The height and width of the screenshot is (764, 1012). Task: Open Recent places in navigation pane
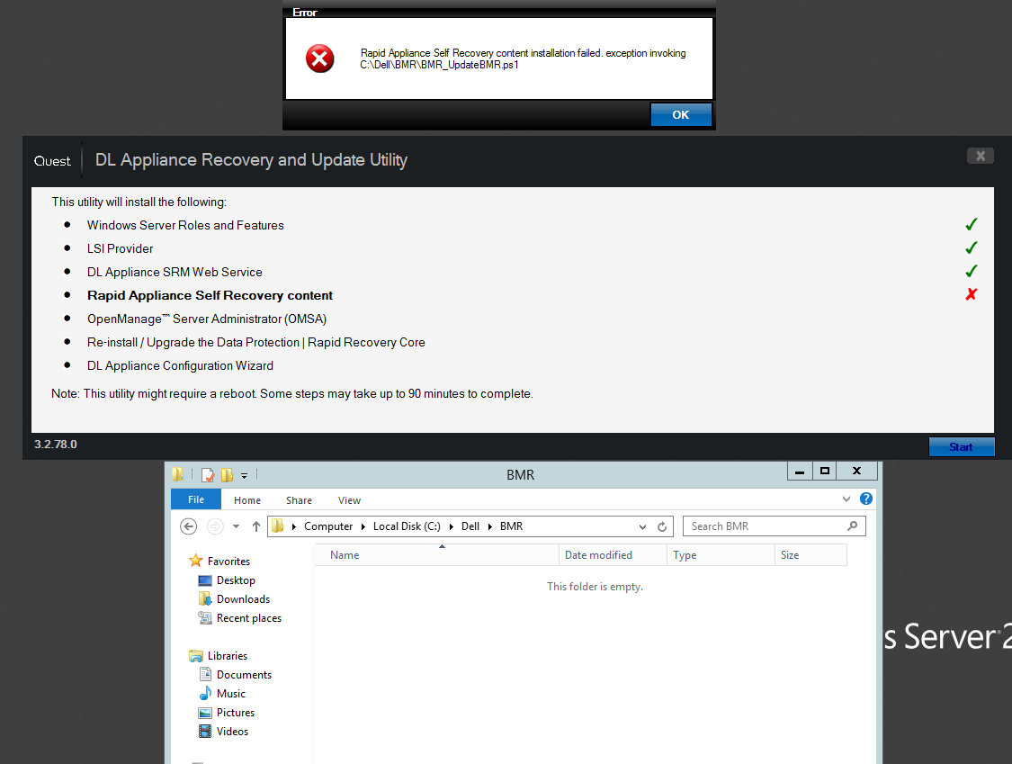click(249, 618)
